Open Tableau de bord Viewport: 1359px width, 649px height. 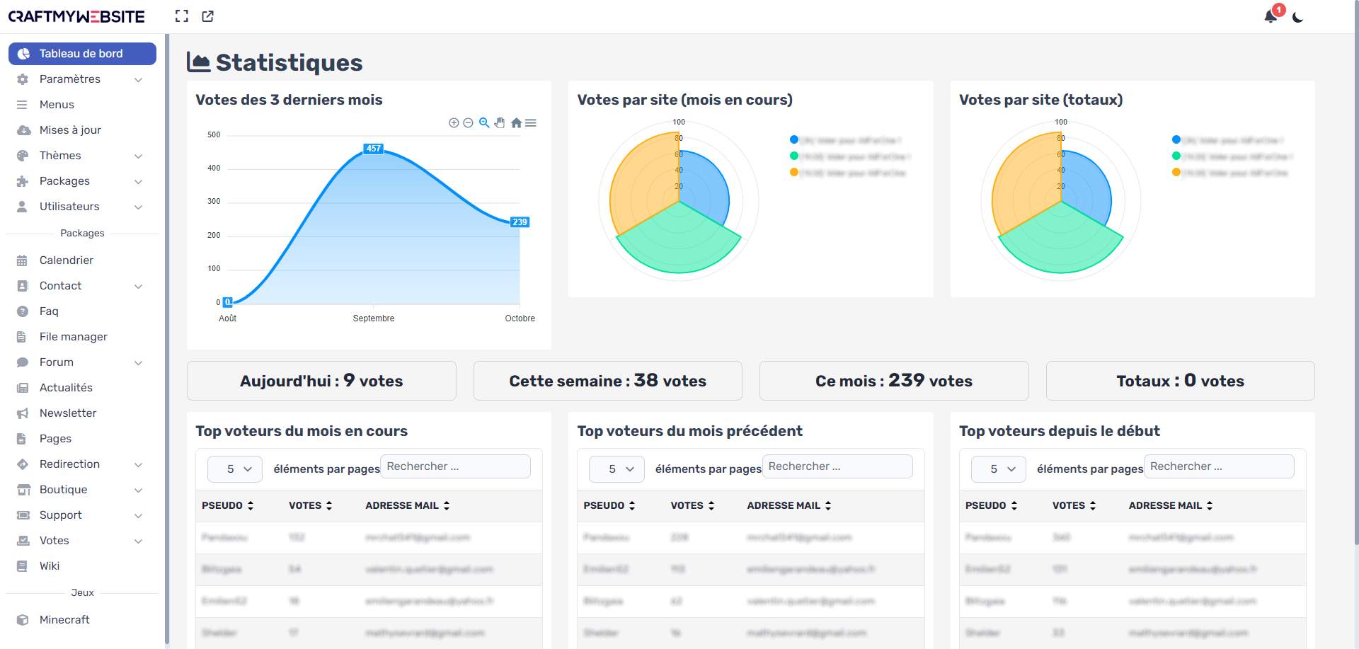pyautogui.click(x=82, y=54)
